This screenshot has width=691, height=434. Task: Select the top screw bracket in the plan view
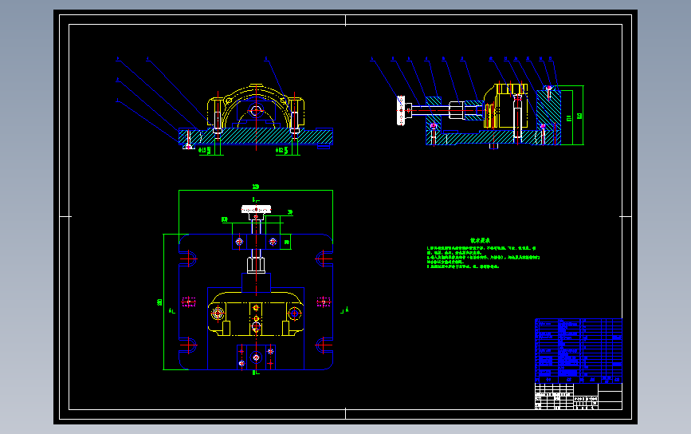256,242
